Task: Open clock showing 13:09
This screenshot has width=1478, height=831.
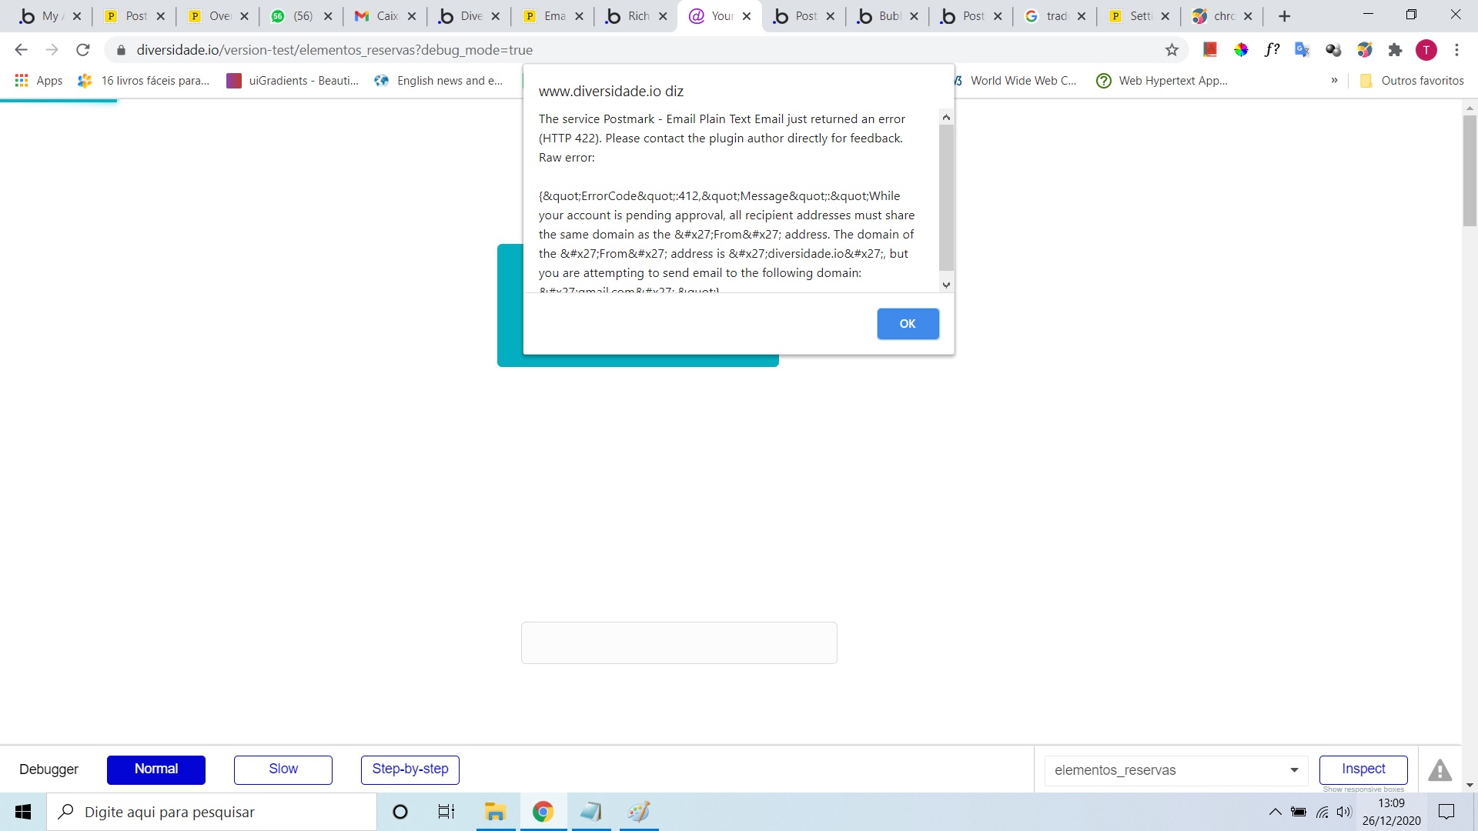Action: [1391, 812]
